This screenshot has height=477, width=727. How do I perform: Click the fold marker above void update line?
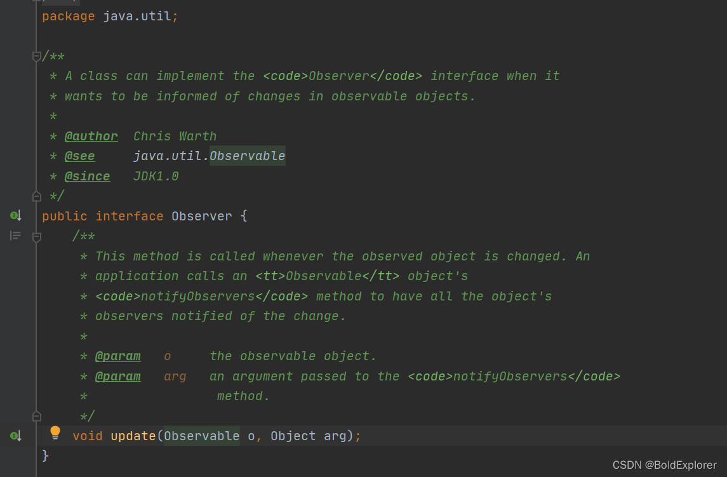(x=36, y=415)
